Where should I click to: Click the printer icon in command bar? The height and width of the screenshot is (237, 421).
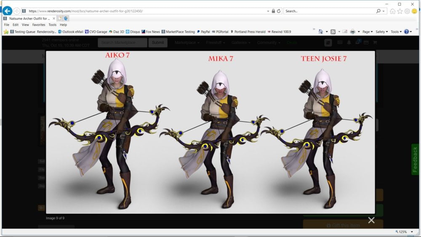click(352, 32)
